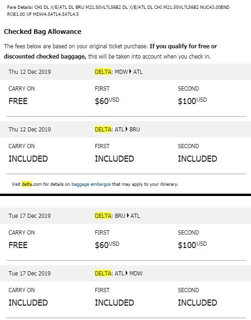Click the Tue 17 Dec 2019 BRU-ATL date

click(30, 216)
